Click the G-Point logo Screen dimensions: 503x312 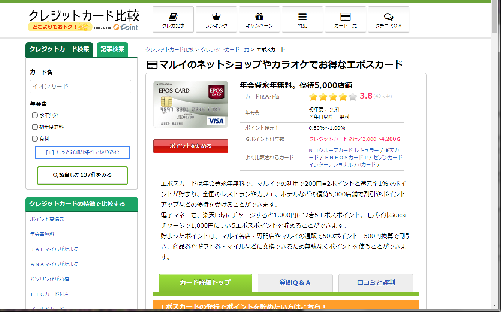point(126,27)
